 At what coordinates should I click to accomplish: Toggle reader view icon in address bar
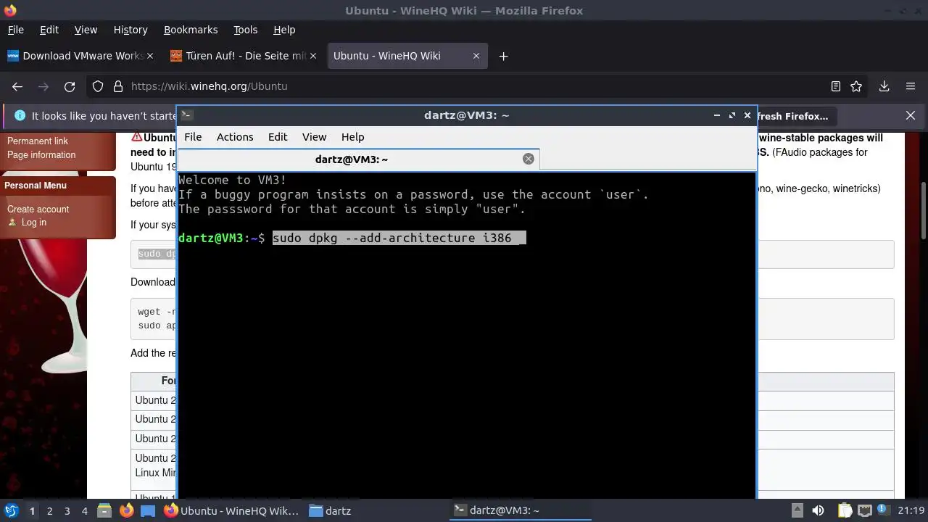836,86
